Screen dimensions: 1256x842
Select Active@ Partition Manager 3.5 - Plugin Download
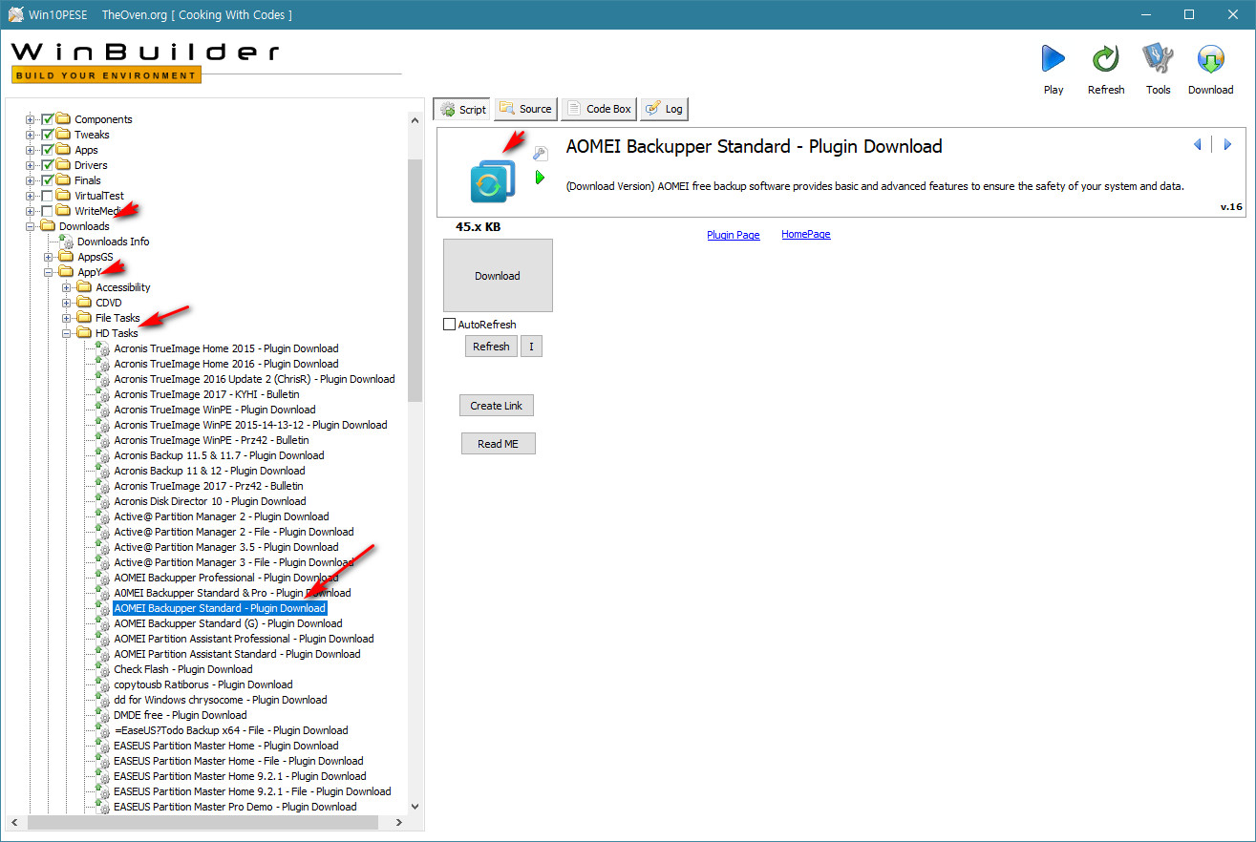tap(226, 547)
